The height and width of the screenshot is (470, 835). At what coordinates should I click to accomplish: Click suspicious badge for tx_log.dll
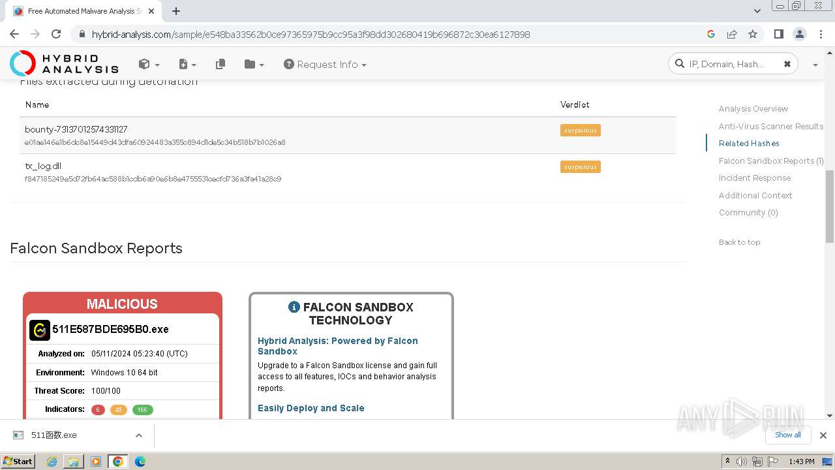point(580,166)
